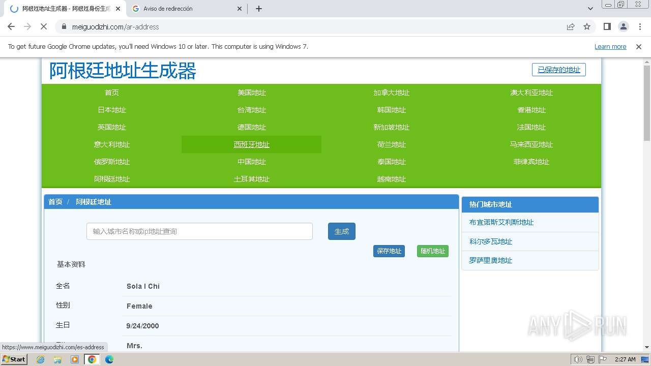Click the 生成 generate button
The height and width of the screenshot is (366, 651).
(342, 231)
